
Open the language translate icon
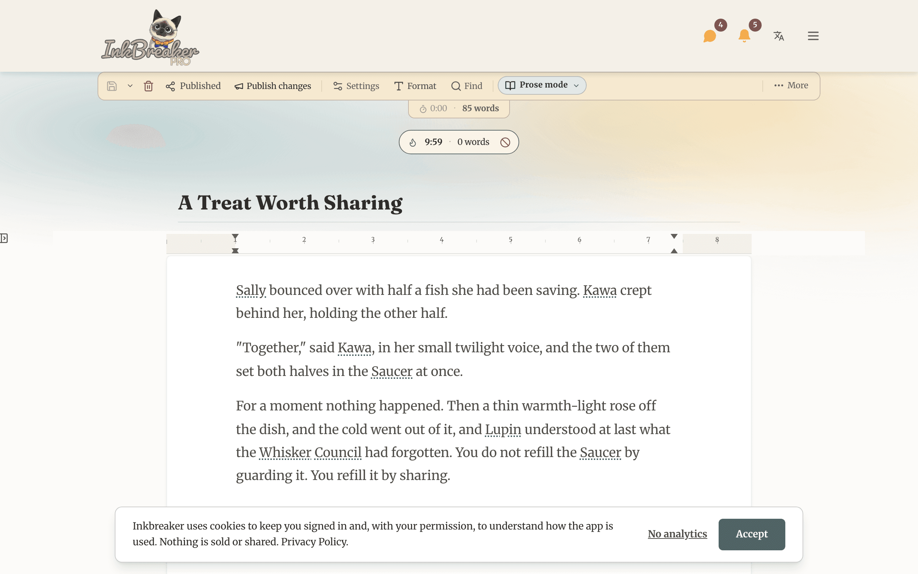779,36
